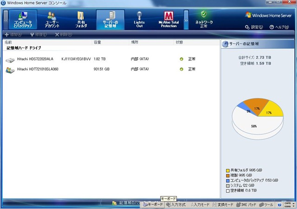Image resolution: width=297 pixels, height=209 pixels.
Task: Click the 931.51 GB capacity value
Action: point(102,69)
